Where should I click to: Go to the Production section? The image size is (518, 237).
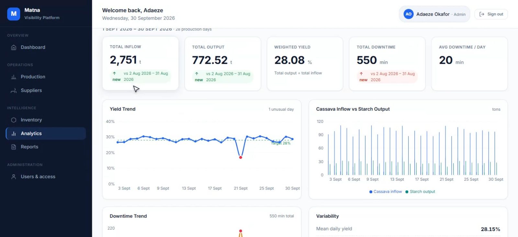(46, 77)
